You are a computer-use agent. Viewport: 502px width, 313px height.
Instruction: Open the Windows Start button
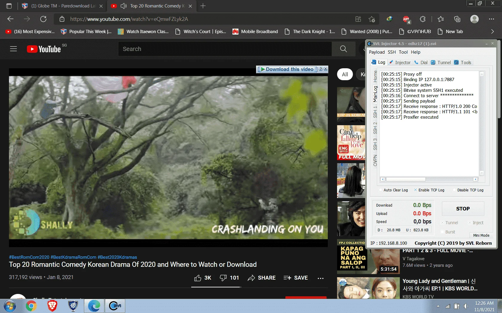click(10, 306)
